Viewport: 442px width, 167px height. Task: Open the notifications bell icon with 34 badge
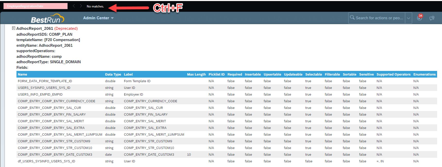pos(420,17)
